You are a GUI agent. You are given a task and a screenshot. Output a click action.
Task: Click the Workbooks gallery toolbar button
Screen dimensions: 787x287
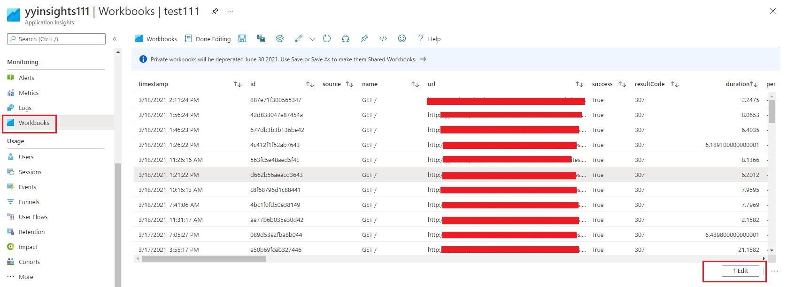point(156,39)
